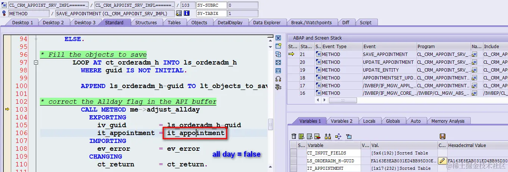Click the full-screen tool icon beside the editor

(278, 63)
